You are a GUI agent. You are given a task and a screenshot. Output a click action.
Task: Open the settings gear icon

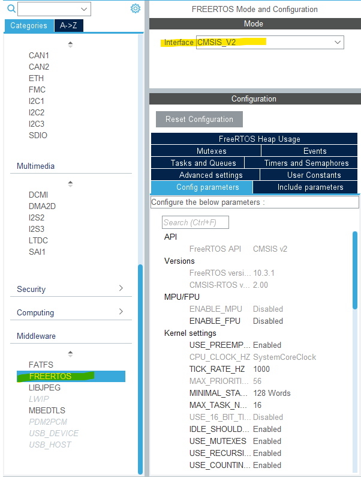click(136, 8)
